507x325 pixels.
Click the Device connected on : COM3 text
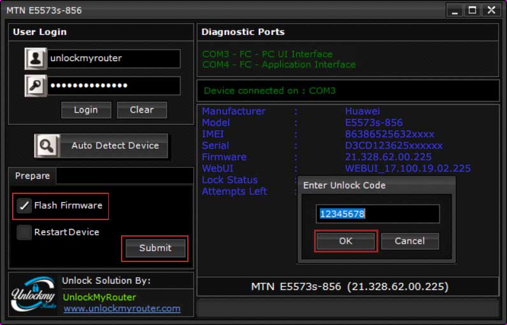270,91
